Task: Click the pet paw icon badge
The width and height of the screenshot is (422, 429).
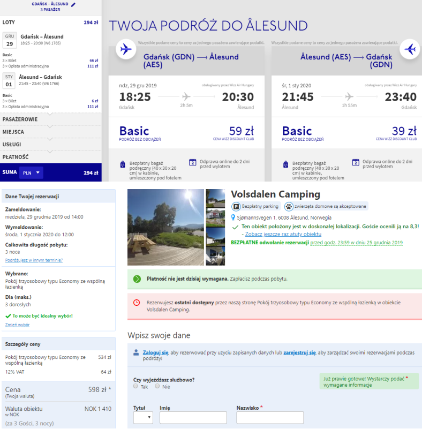Action: pos(289,206)
